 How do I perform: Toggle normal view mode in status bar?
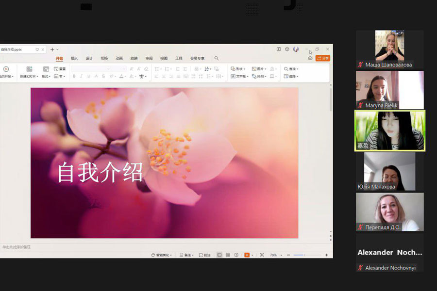point(219,255)
